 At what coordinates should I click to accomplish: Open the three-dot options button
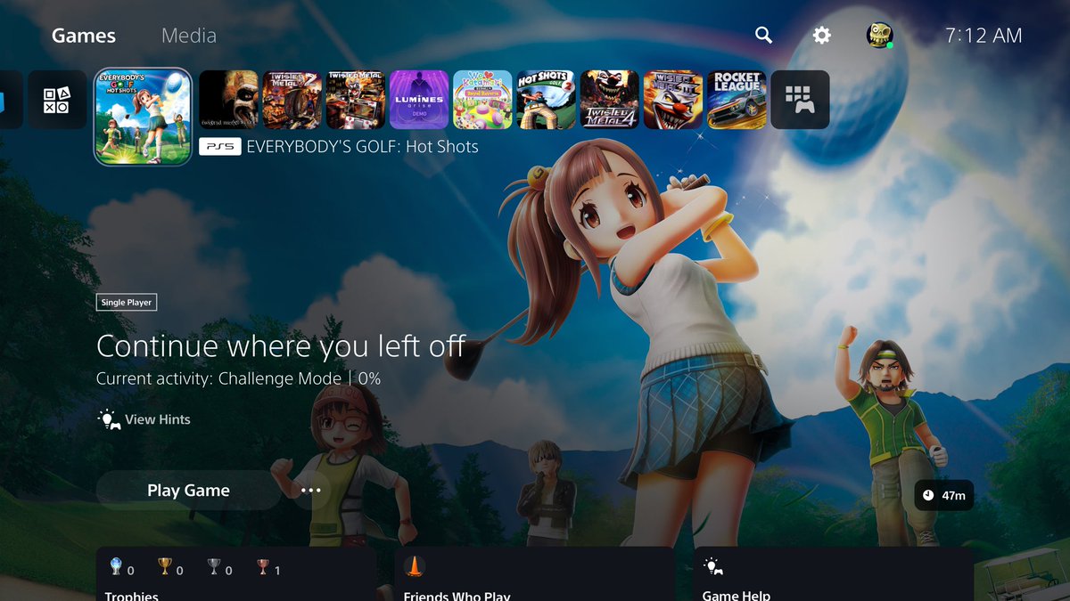(x=310, y=491)
